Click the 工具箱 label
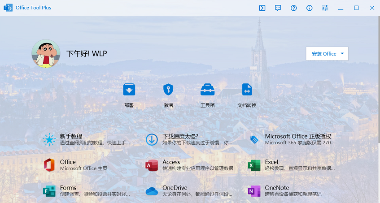This screenshot has width=380, height=203. (207, 105)
